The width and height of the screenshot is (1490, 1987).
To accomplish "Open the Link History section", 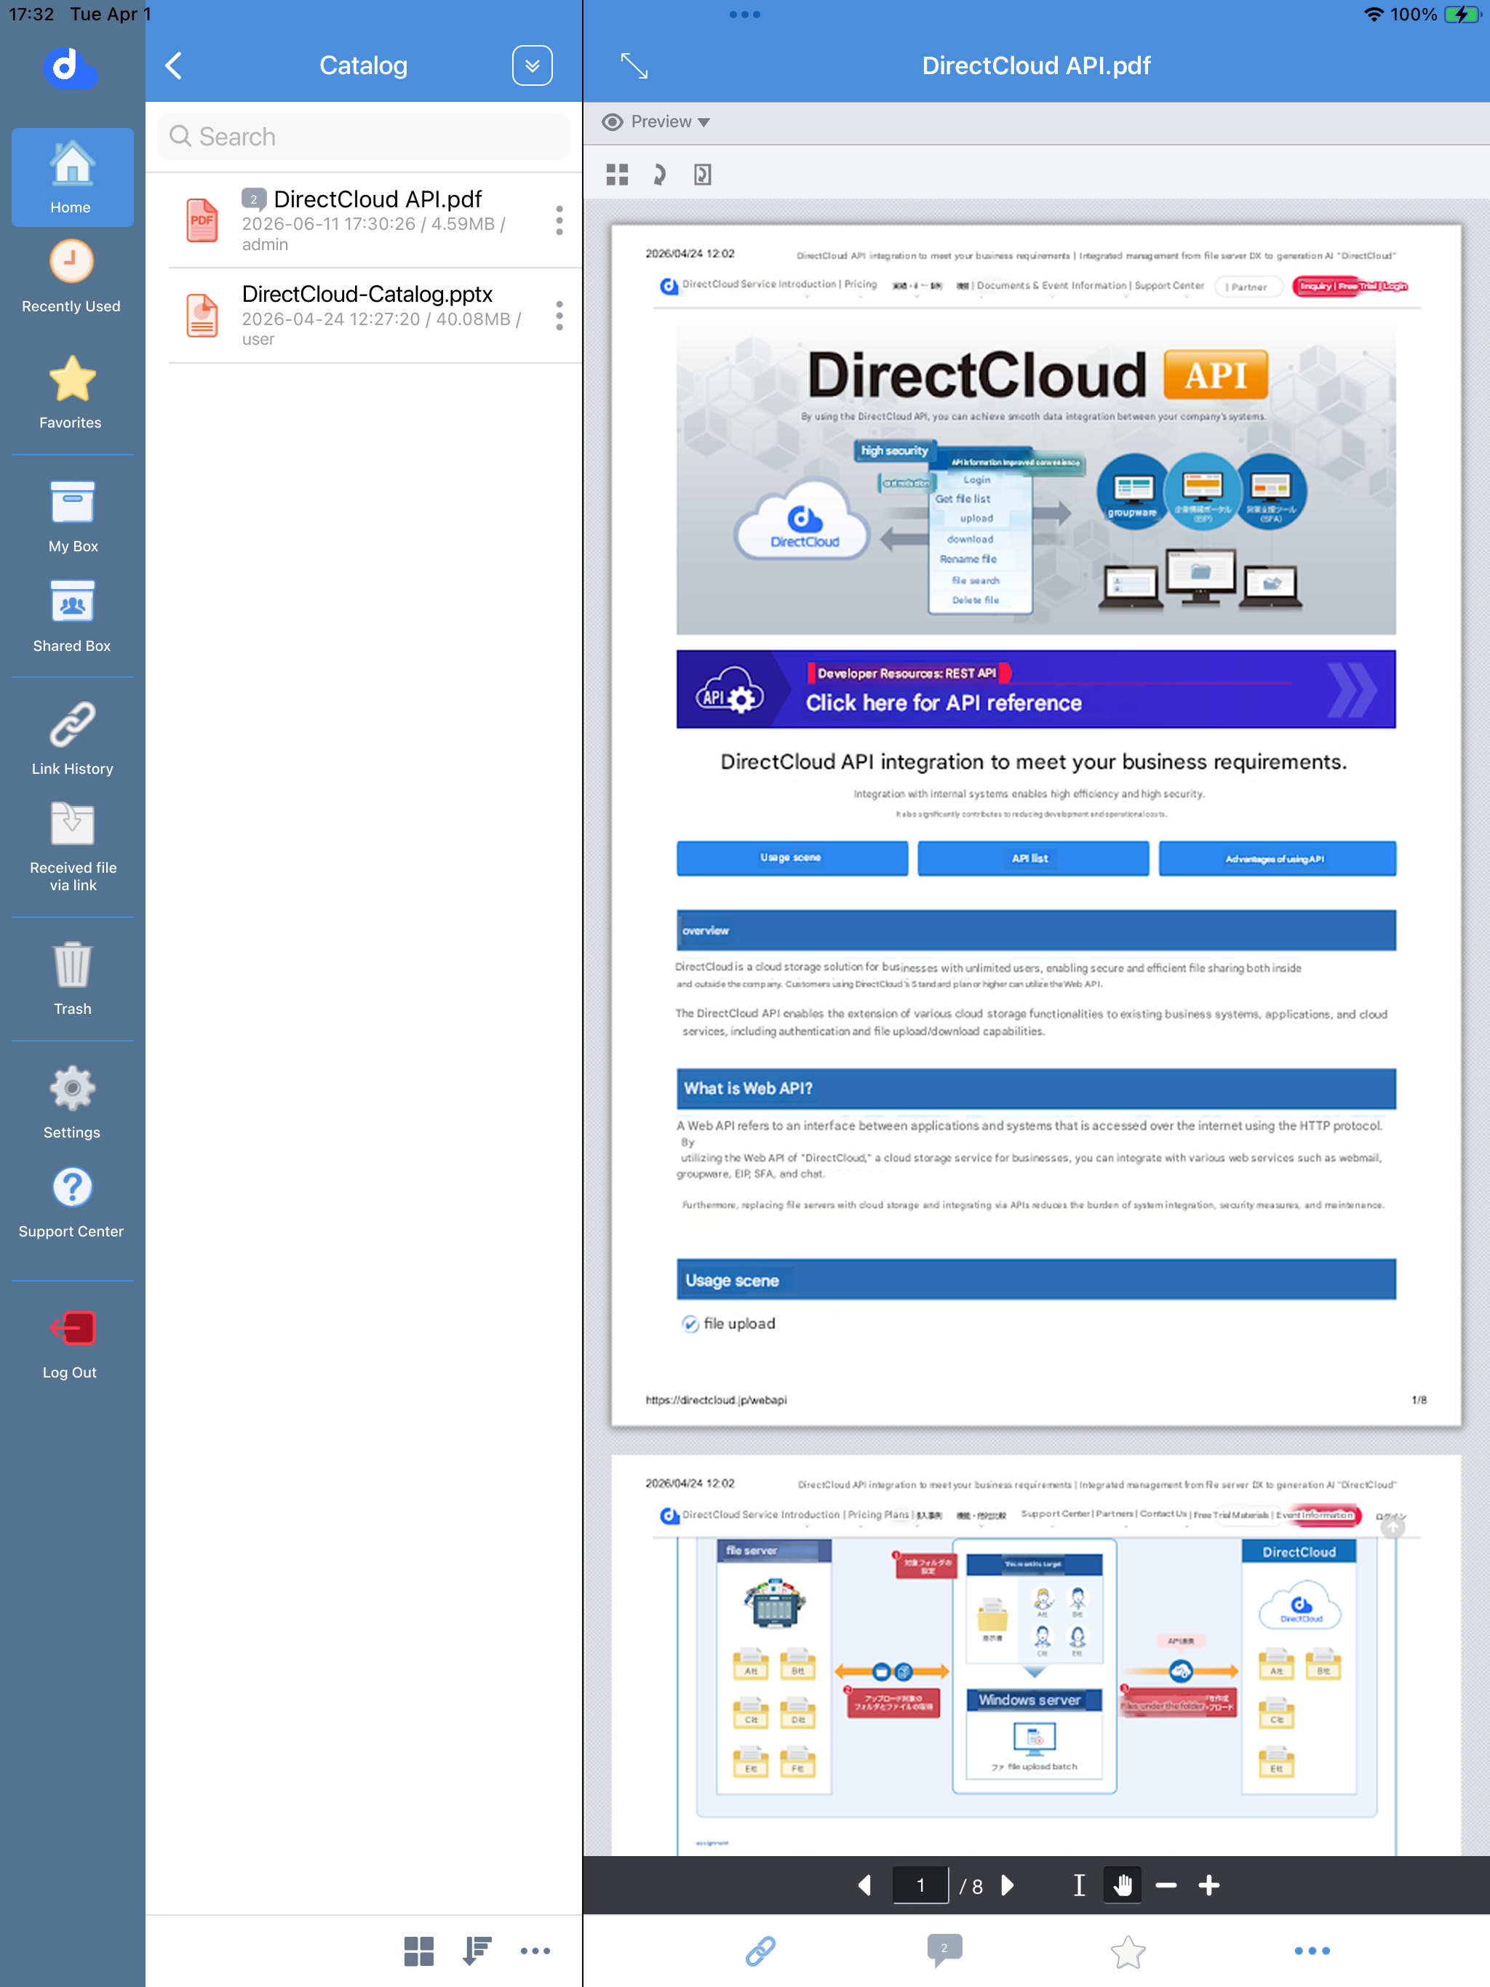I will [x=72, y=738].
